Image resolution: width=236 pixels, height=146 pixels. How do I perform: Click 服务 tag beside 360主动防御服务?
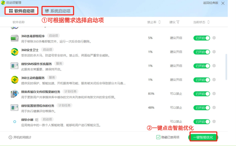click(52, 77)
